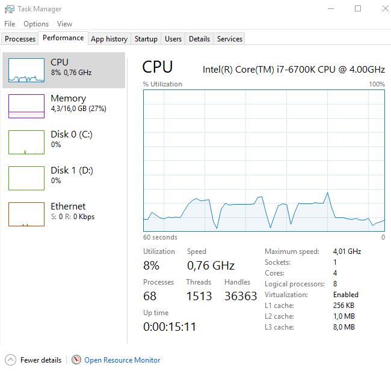Open the Users tab
391x374 pixels.
pos(173,39)
